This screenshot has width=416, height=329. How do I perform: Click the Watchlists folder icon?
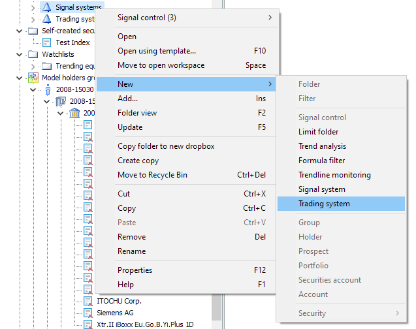click(x=33, y=54)
